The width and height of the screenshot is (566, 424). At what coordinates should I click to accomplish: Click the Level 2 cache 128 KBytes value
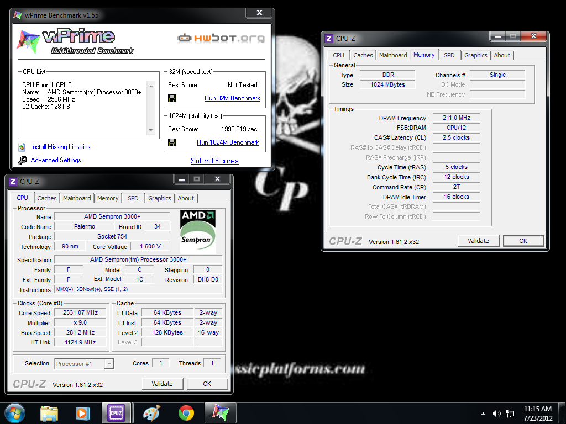coord(167,333)
